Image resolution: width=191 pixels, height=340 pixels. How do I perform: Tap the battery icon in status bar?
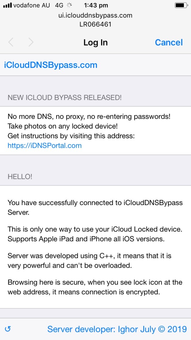point(181,5)
